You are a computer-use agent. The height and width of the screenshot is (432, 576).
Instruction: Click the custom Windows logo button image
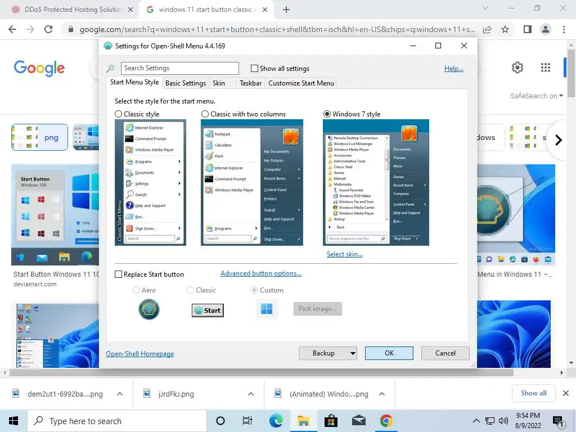tap(266, 309)
